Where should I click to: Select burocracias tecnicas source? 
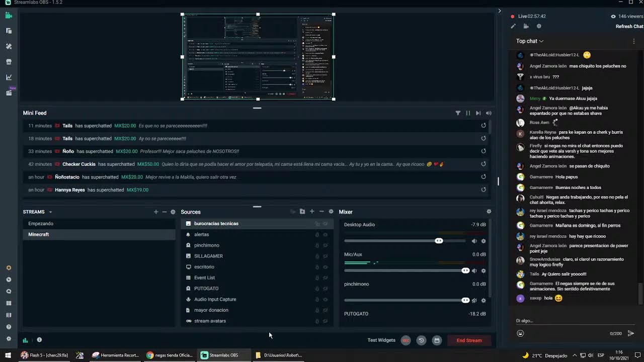[x=257, y=224]
